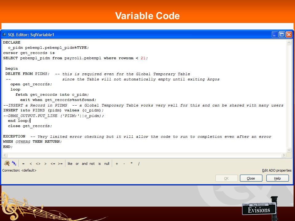Click the blue 'abc' toolbar icon
295x221 pixels.
(x=14, y=163)
